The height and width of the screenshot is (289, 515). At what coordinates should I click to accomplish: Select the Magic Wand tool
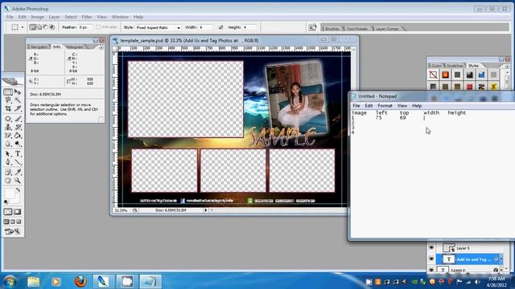coord(18,100)
